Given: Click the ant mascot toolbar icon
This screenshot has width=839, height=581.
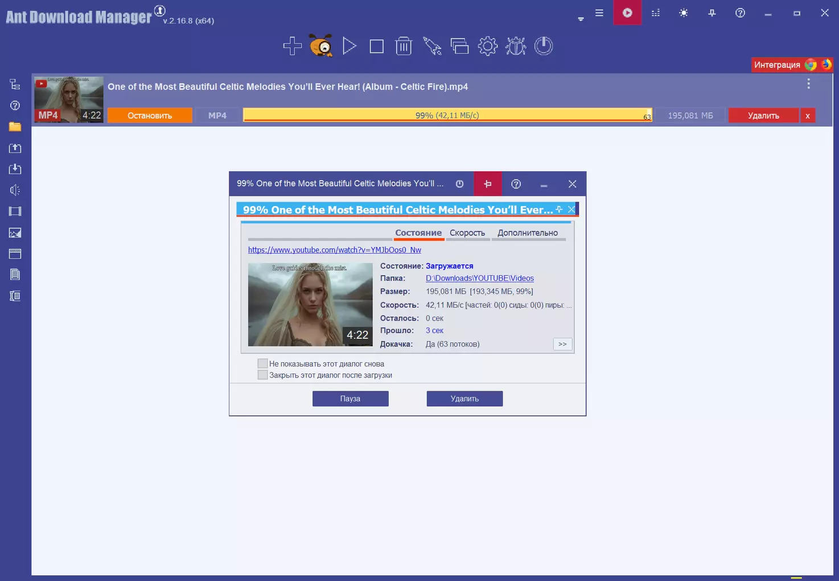Looking at the screenshot, I should (x=321, y=46).
